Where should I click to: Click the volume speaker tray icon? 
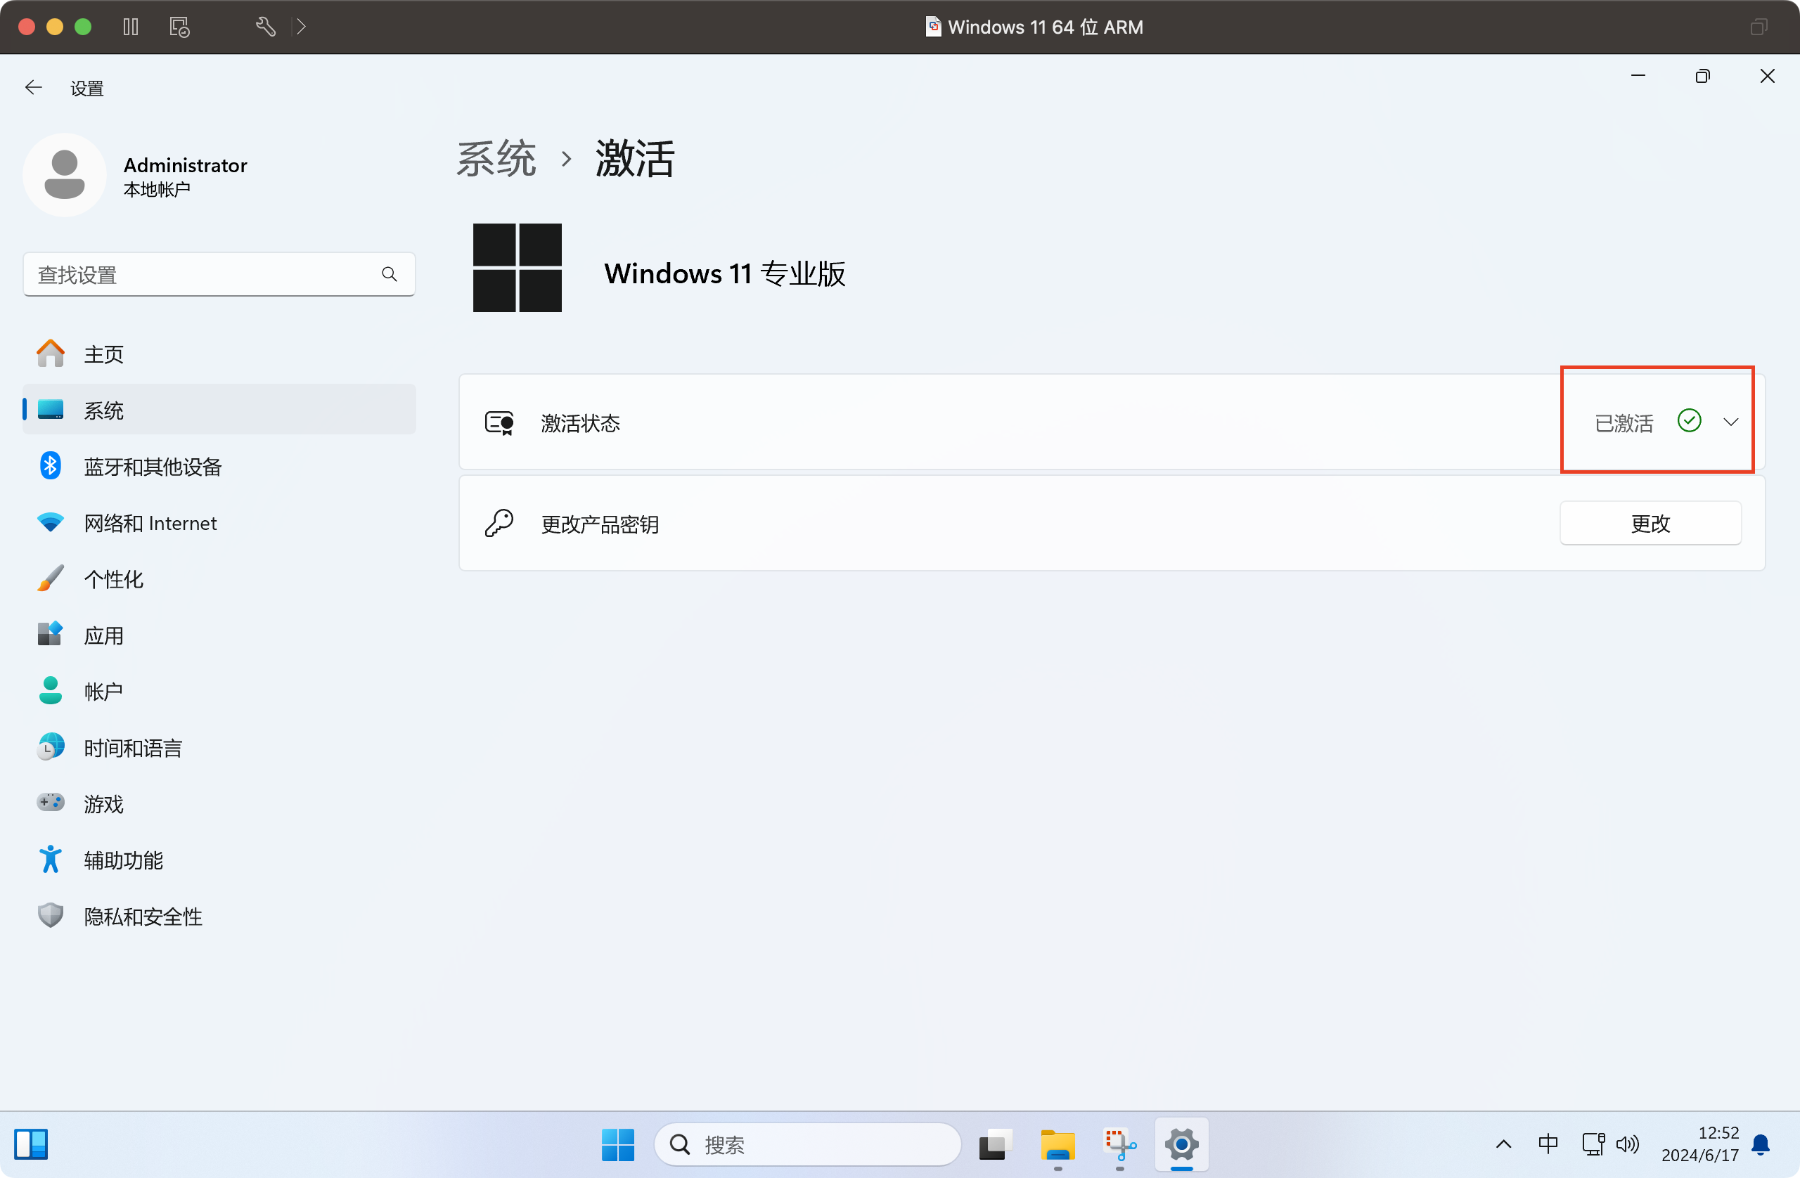click(x=1628, y=1145)
